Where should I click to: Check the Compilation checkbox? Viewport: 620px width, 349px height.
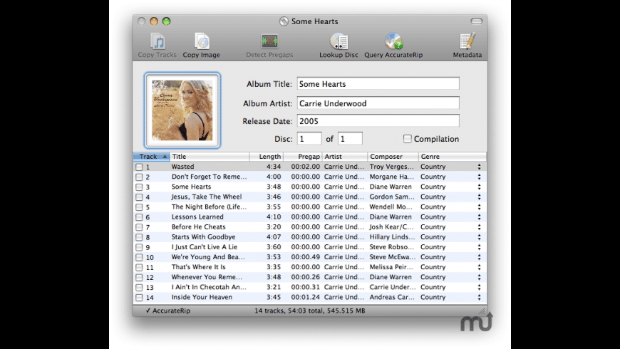pyautogui.click(x=407, y=139)
